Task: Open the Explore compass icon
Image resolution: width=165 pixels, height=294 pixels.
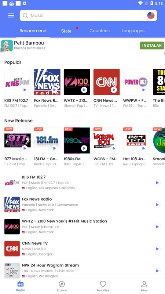Action: [x=62, y=284]
